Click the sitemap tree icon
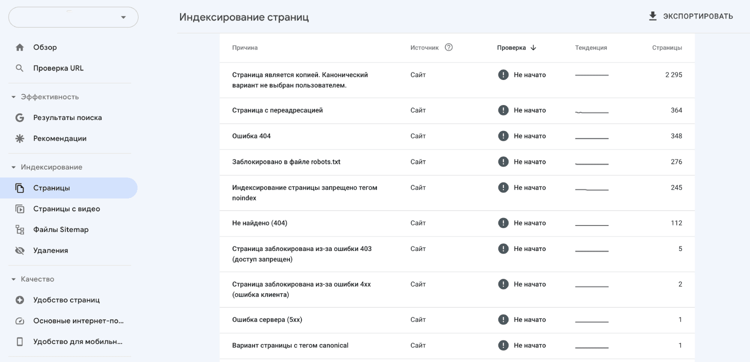 coord(19,229)
